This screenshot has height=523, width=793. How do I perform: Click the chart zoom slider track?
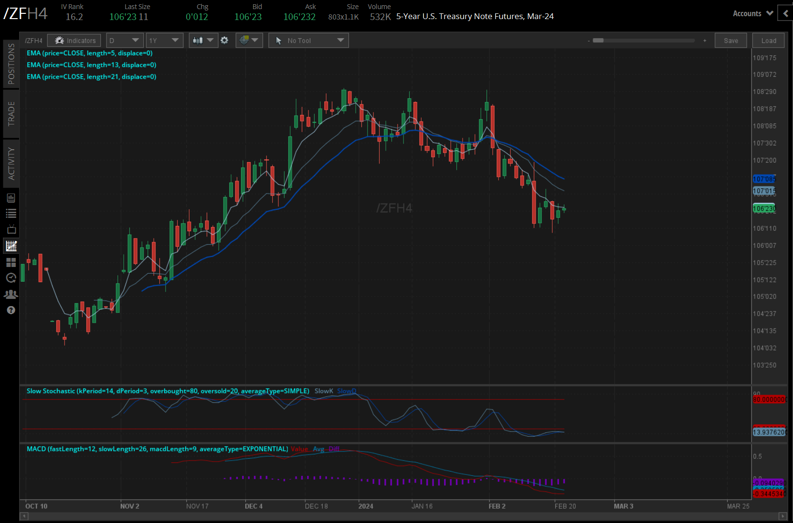pos(645,41)
